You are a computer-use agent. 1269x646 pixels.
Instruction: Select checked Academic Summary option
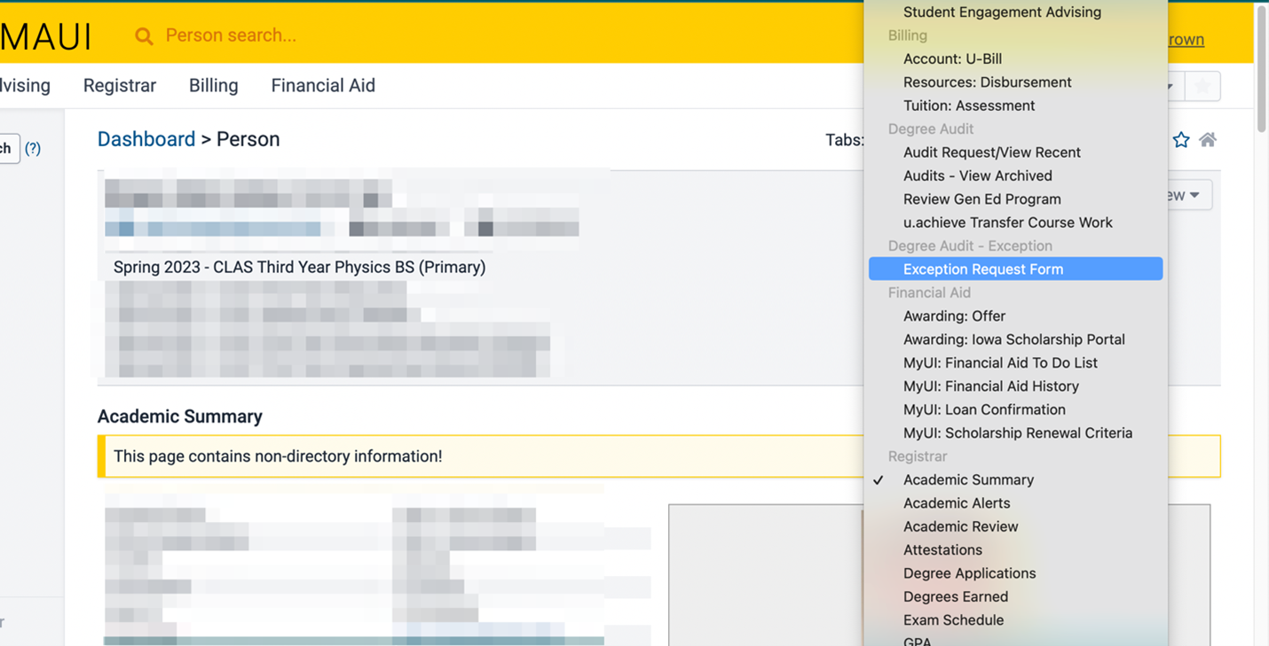tap(968, 479)
